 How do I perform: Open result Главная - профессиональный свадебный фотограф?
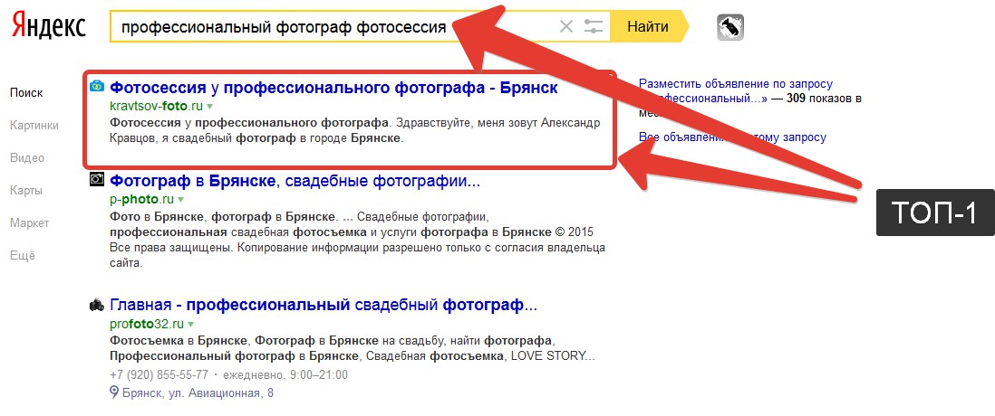pyautogui.click(x=324, y=305)
